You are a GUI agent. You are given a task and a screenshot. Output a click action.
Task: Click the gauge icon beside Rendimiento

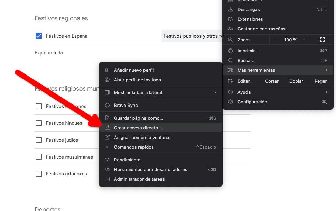(107, 160)
